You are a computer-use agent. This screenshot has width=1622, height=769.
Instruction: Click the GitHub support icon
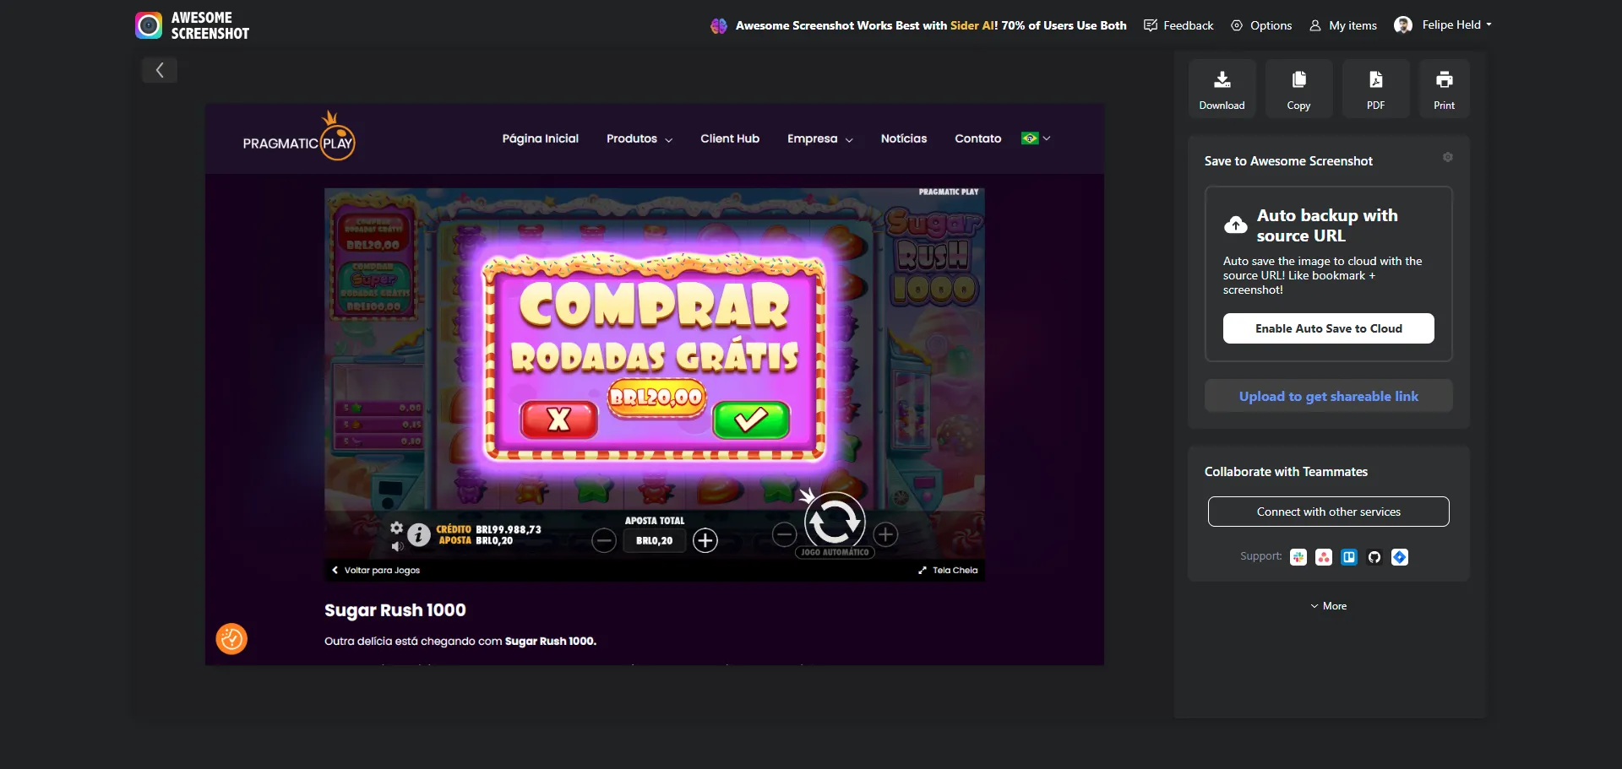coord(1374,557)
